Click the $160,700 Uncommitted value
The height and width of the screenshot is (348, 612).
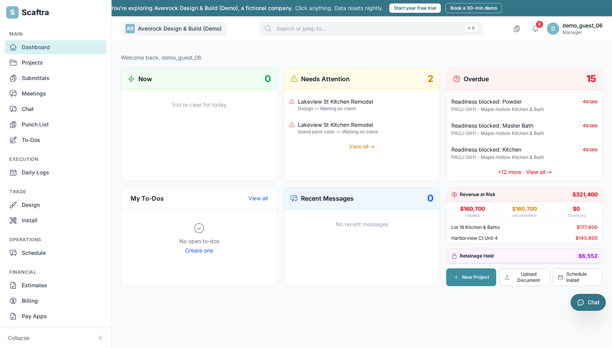tap(524, 209)
